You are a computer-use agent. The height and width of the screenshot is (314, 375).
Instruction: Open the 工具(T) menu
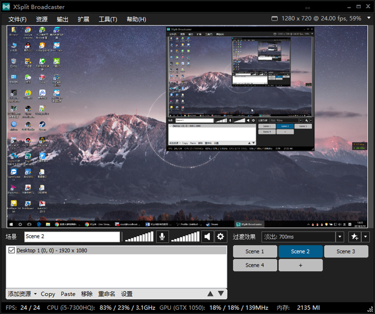pyautogui.click(x=108, y=19)
